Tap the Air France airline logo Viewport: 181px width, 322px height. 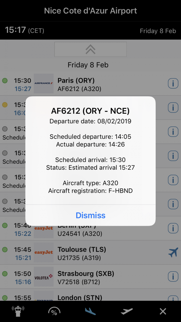tap(44, 83)
